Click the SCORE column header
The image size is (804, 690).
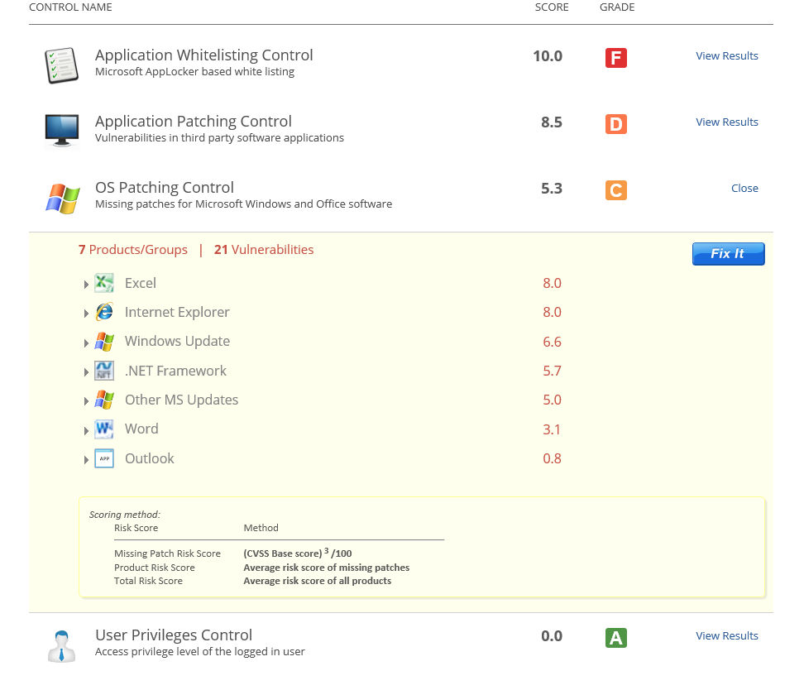click(x=552, y=7)
